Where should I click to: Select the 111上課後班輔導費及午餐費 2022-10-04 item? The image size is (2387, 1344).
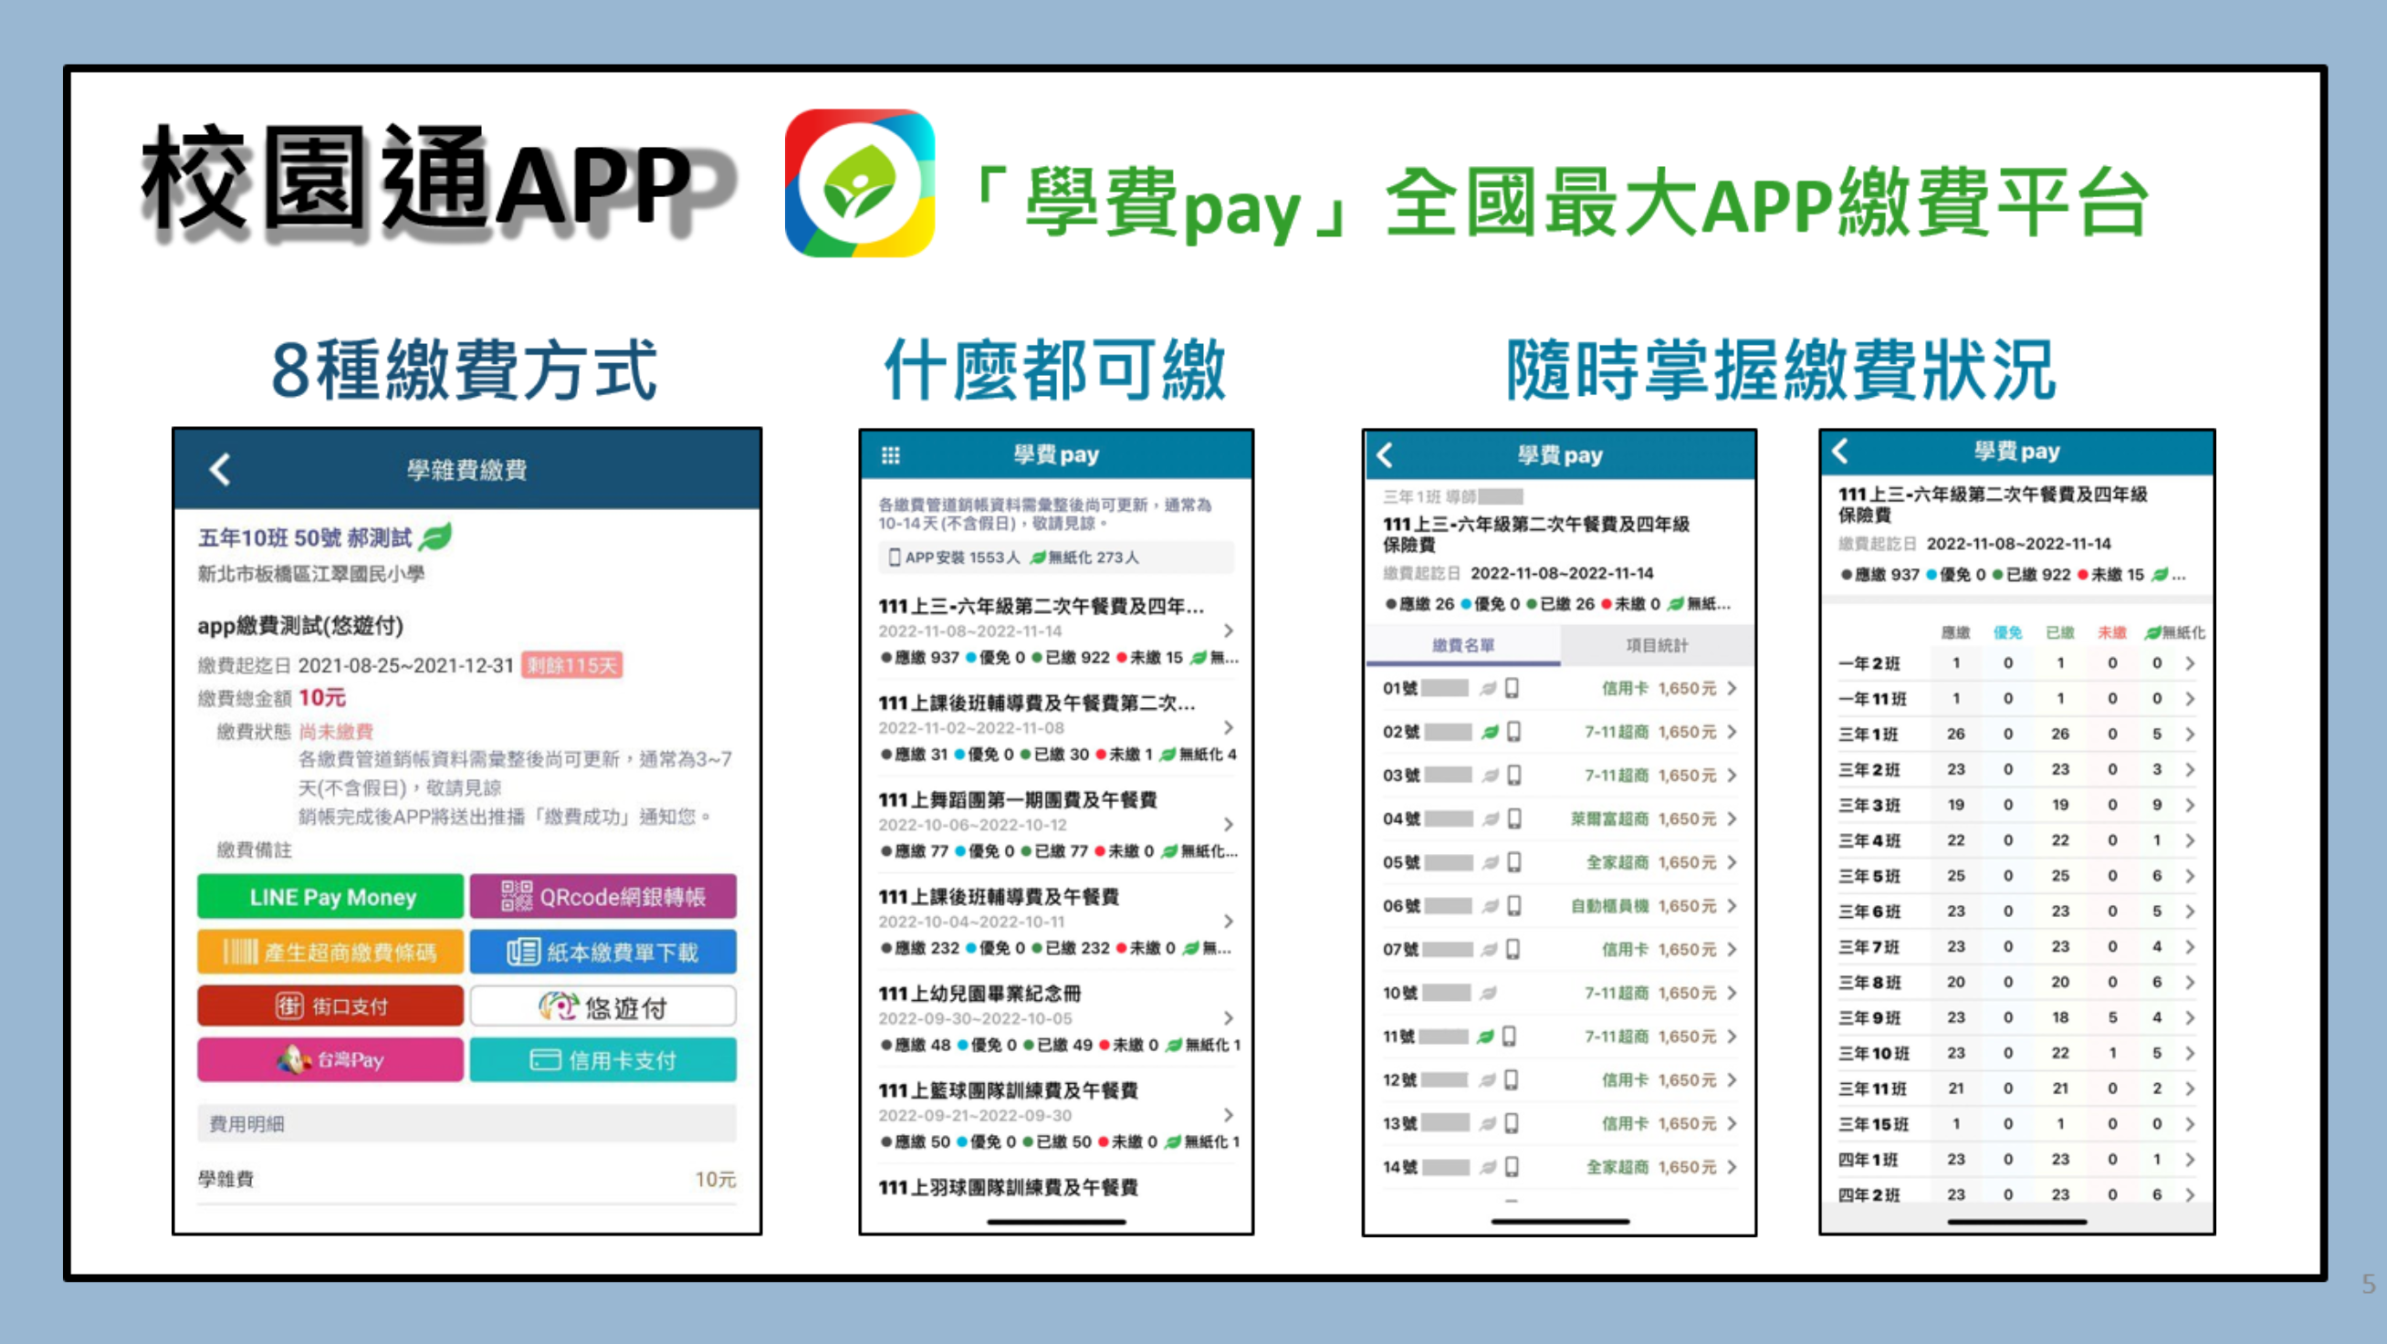click(x=1056, y=922)
